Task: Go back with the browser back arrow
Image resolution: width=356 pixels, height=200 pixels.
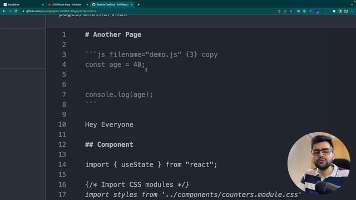Action: (x=4, y=11)
